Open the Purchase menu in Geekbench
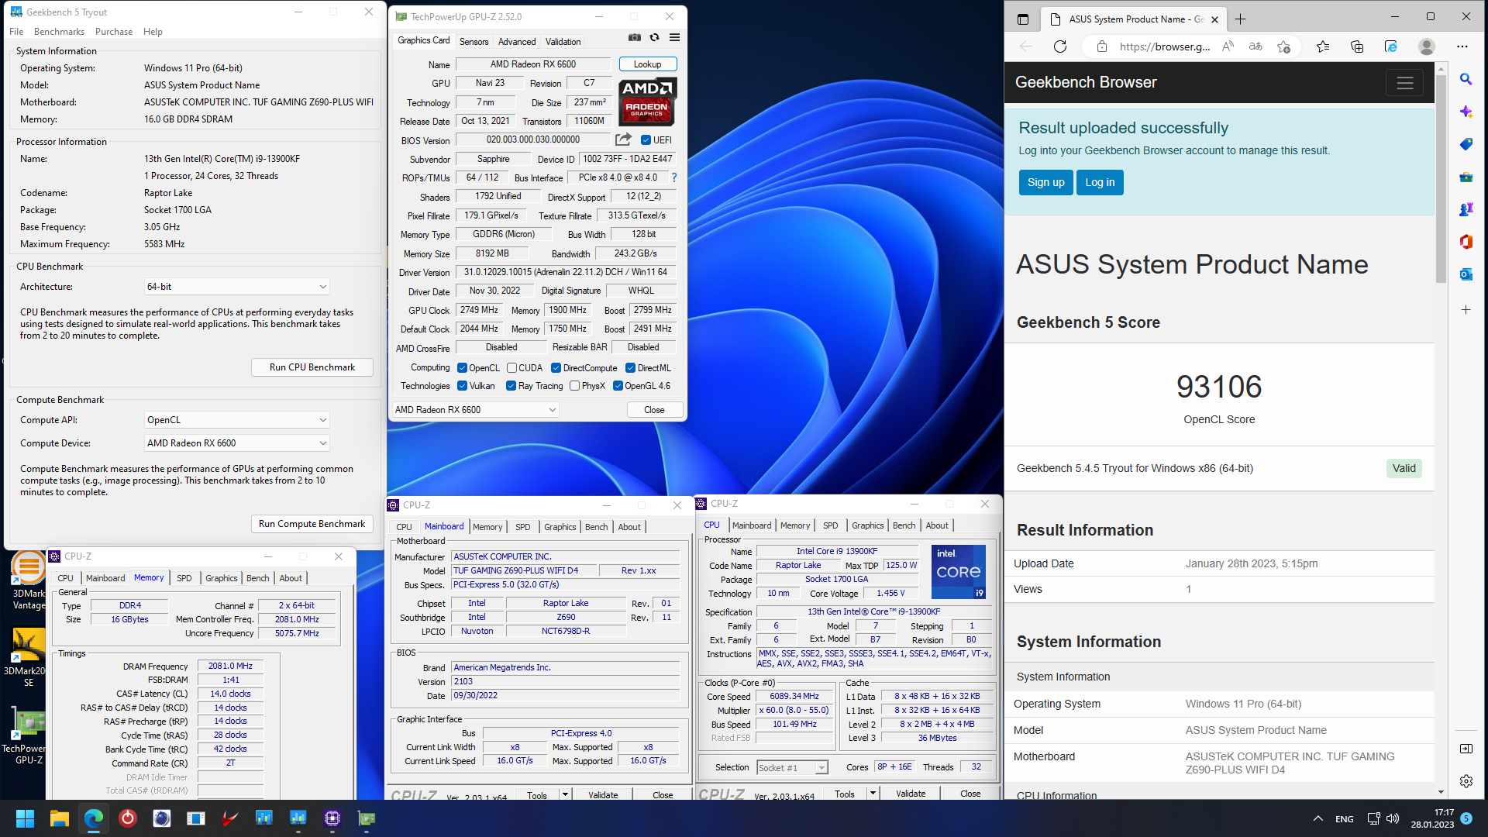The image size is (1488, 837). 114,32
